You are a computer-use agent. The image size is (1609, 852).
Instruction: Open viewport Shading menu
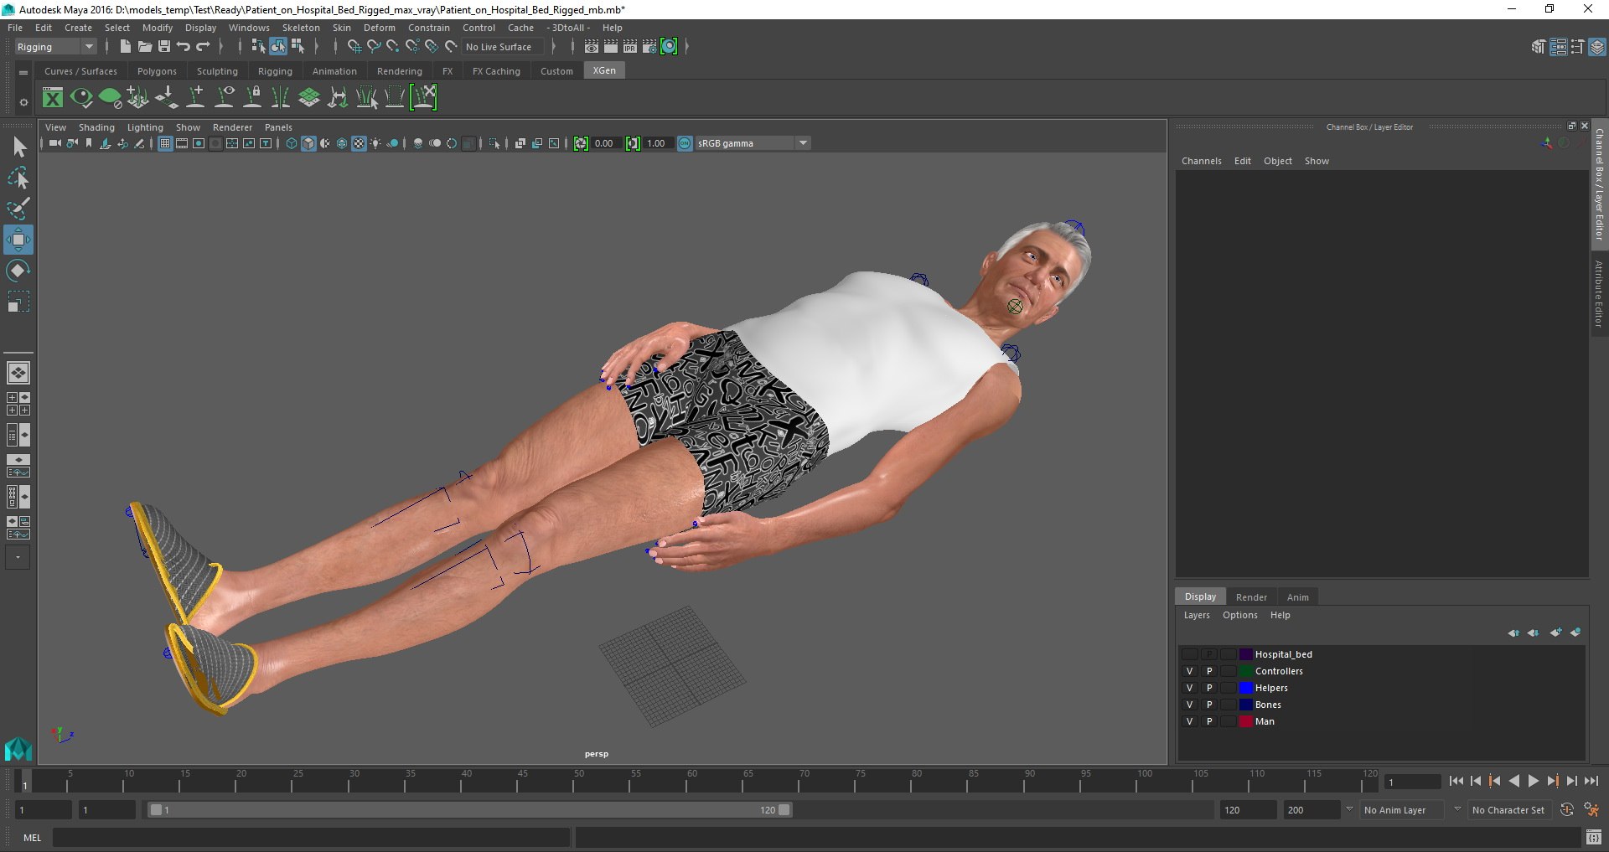pyautogui.click(x=96, y=127)
